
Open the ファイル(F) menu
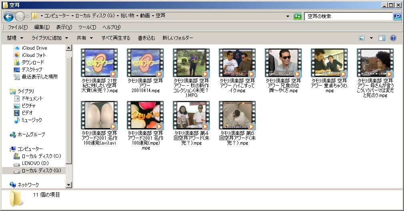[18, 27]
